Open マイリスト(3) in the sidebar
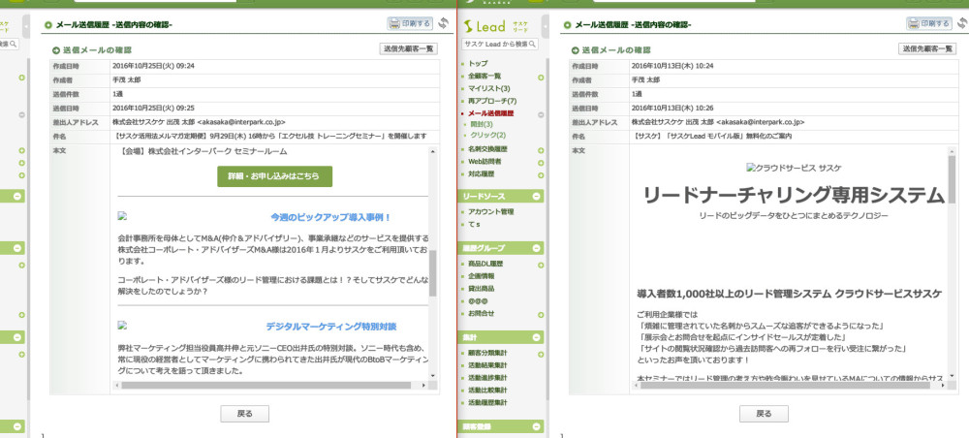This screenshot has height=438, width=969. pos(488,88)
